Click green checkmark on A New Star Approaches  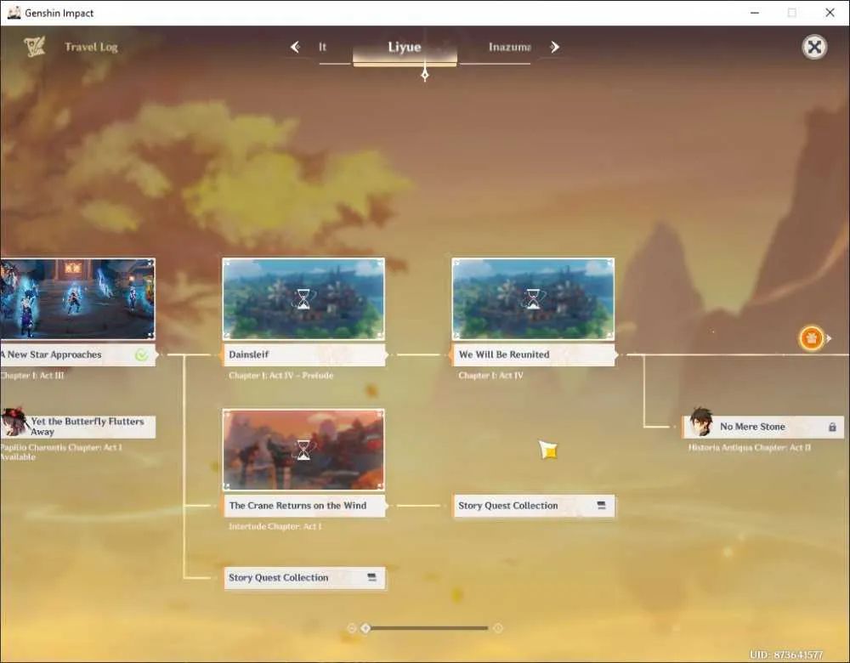pos(141,355)
